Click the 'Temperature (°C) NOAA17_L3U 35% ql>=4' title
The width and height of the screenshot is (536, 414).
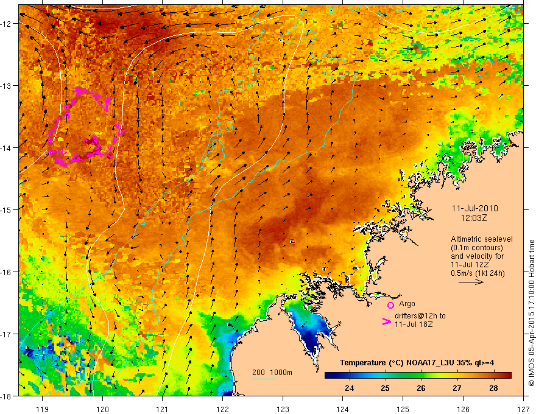(x=417, y=363)
